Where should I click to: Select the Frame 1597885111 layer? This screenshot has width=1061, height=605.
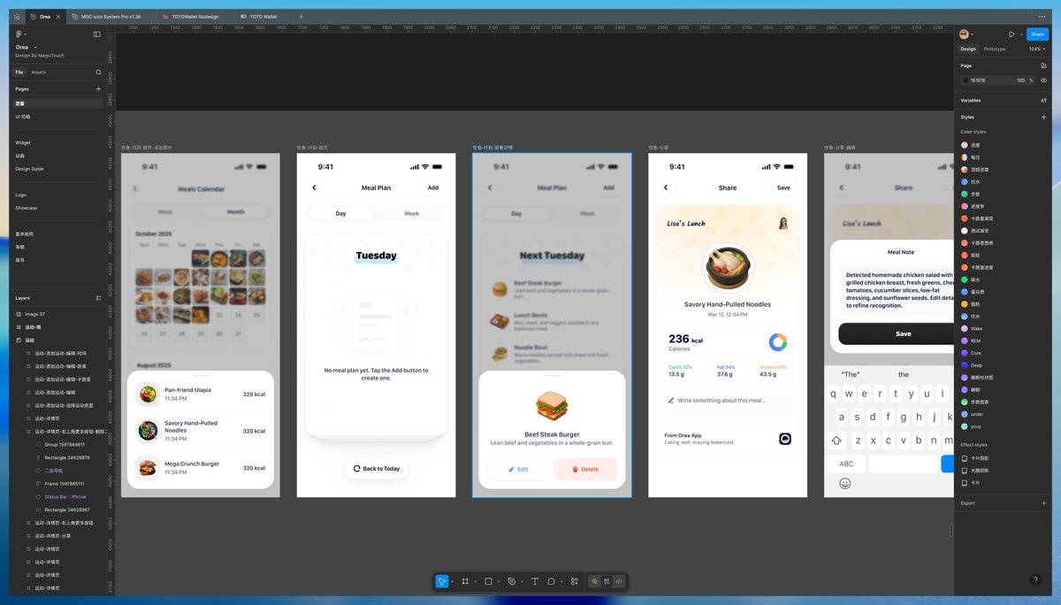click(x=65, y=484)
